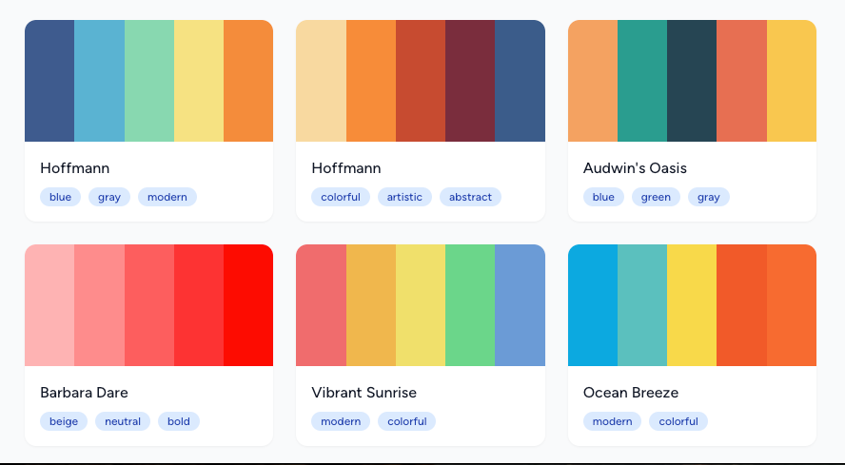Click maroon swatch in Hoffmann palette tagged abstract
Viewport: 845px width, 465px height.
470,81
